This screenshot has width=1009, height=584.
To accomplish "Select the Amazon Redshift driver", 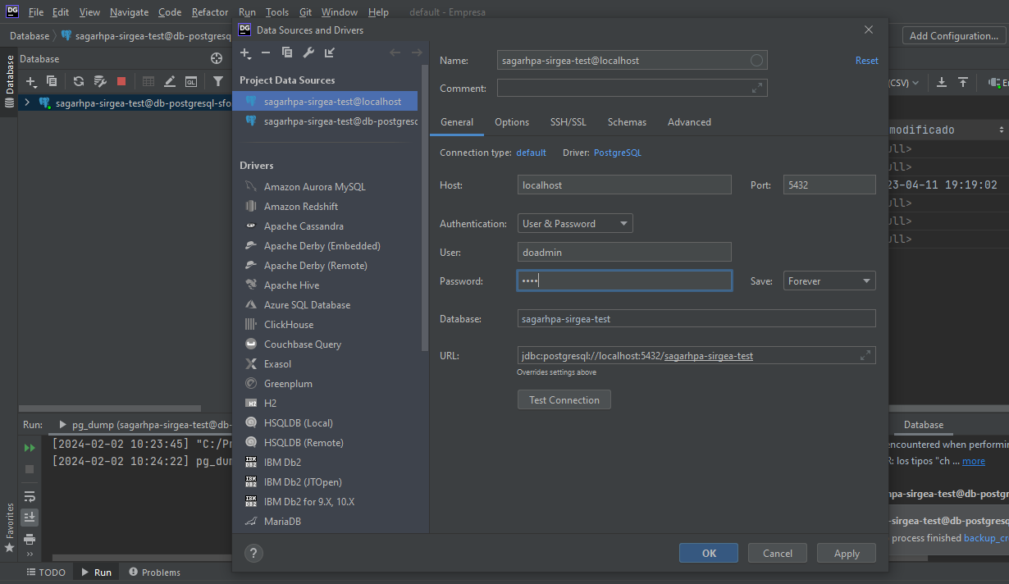I will [301, 206].
